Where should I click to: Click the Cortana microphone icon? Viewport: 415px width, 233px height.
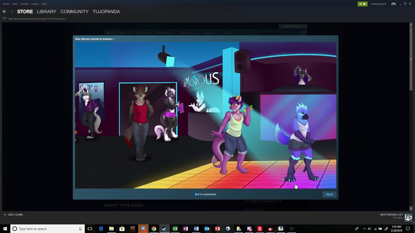[80, 229]
